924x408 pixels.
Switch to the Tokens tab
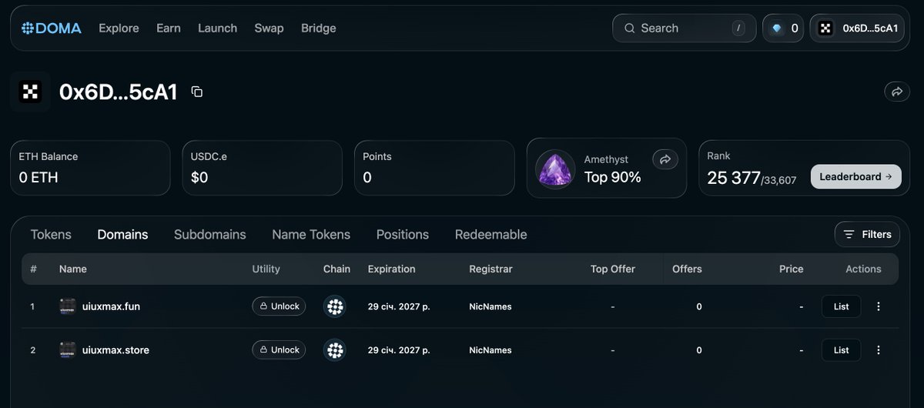pos(51,235)
